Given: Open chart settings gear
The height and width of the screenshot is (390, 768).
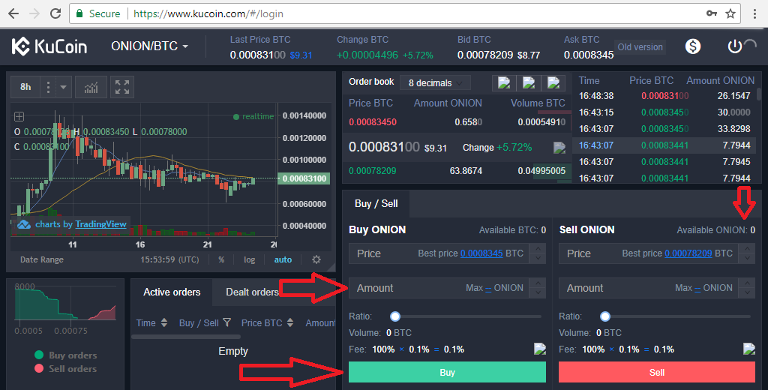Looking at the screenshot, I should click(316, 259).
